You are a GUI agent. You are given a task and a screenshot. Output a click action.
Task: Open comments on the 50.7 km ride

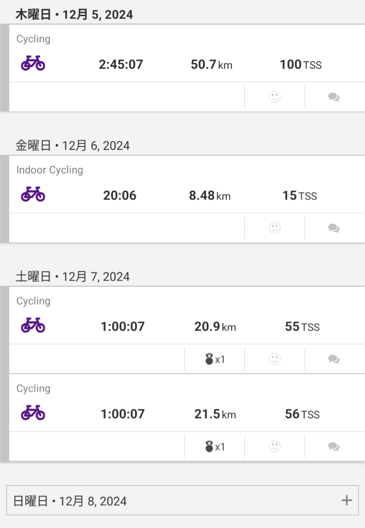point(334,98)
